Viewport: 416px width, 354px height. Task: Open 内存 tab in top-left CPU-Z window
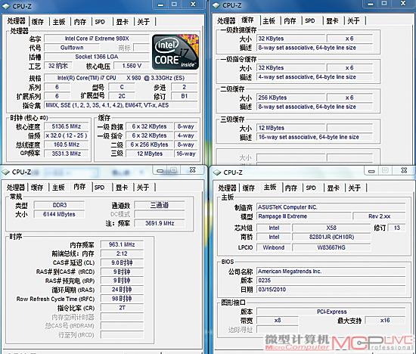(x=80, y=21)
